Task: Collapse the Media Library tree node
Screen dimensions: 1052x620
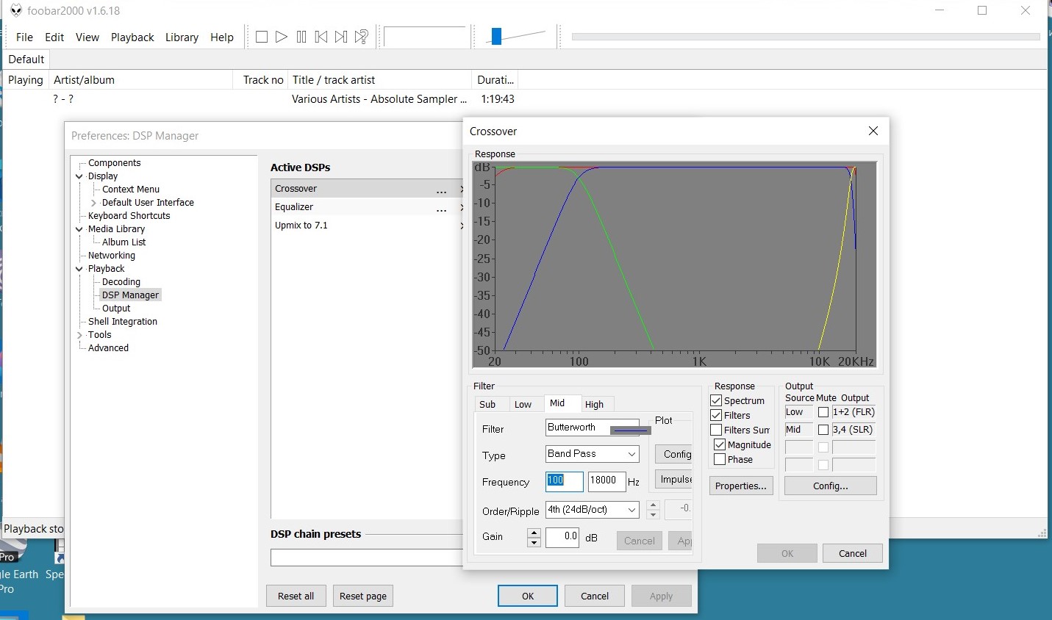Action: (x=79, y=229)
